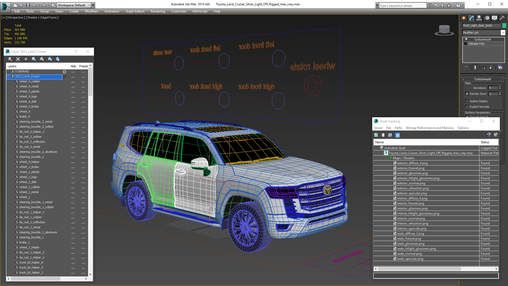Open the Help menu dropdown arrow
This screenshot has height=286, width=508.
pyautogui.click(x=462, y=5)
